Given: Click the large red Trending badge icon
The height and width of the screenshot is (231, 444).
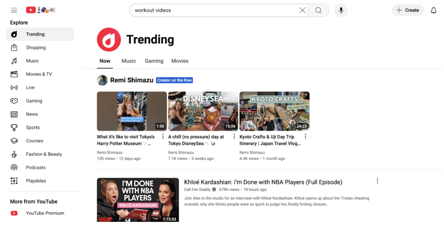Looking at the screenshot, I should coord(109,39).
